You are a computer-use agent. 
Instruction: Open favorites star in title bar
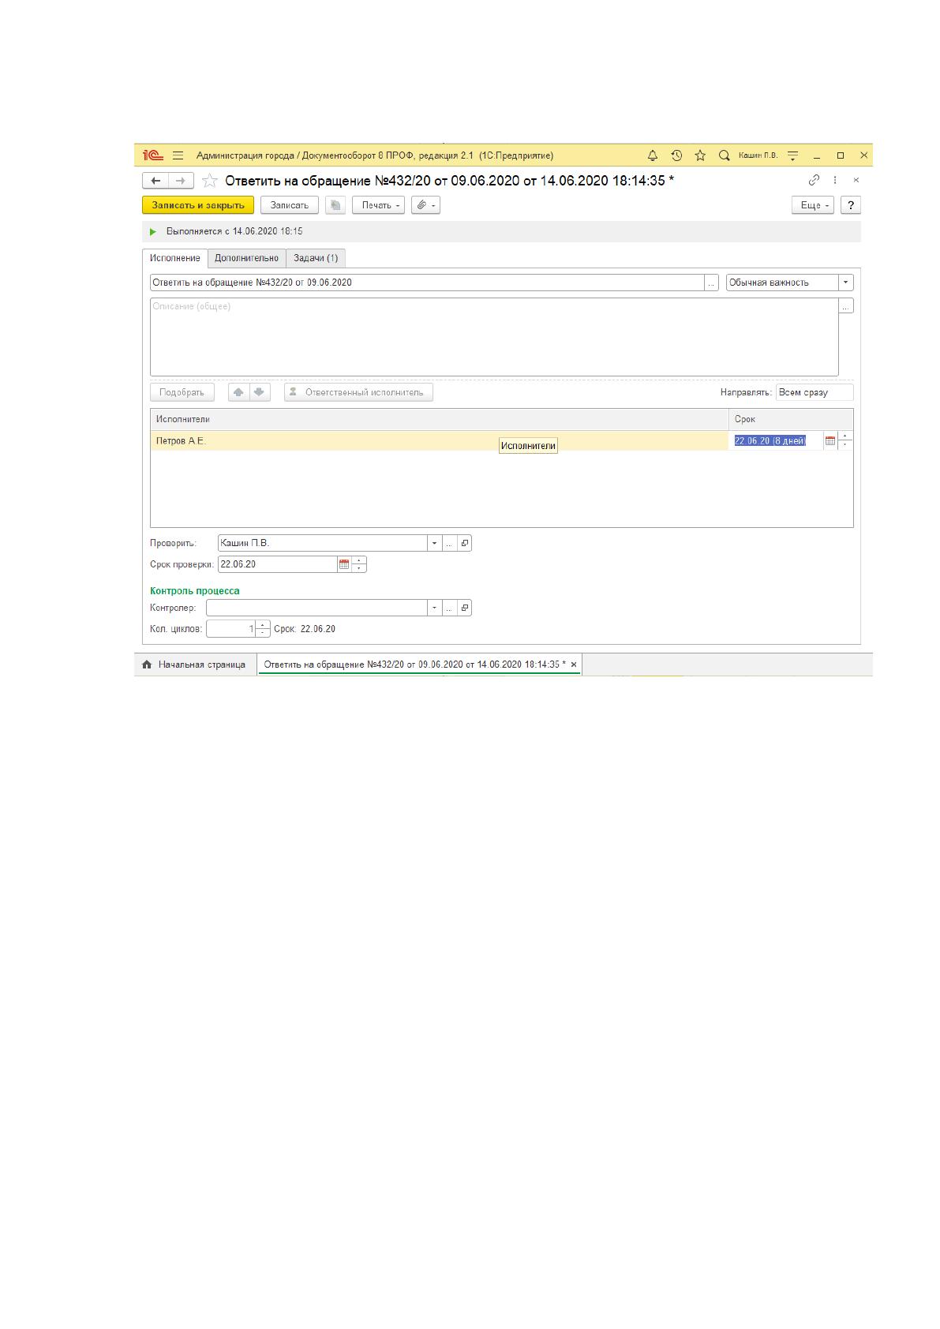click(x=700, y=155)
